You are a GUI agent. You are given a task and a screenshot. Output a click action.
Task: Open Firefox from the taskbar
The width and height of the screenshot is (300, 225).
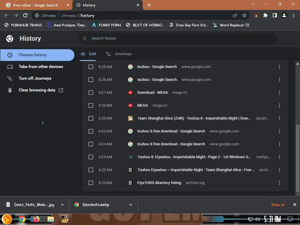click(x=36, y=219)
